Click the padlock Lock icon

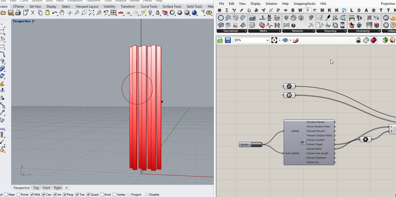tap(158, 13)
